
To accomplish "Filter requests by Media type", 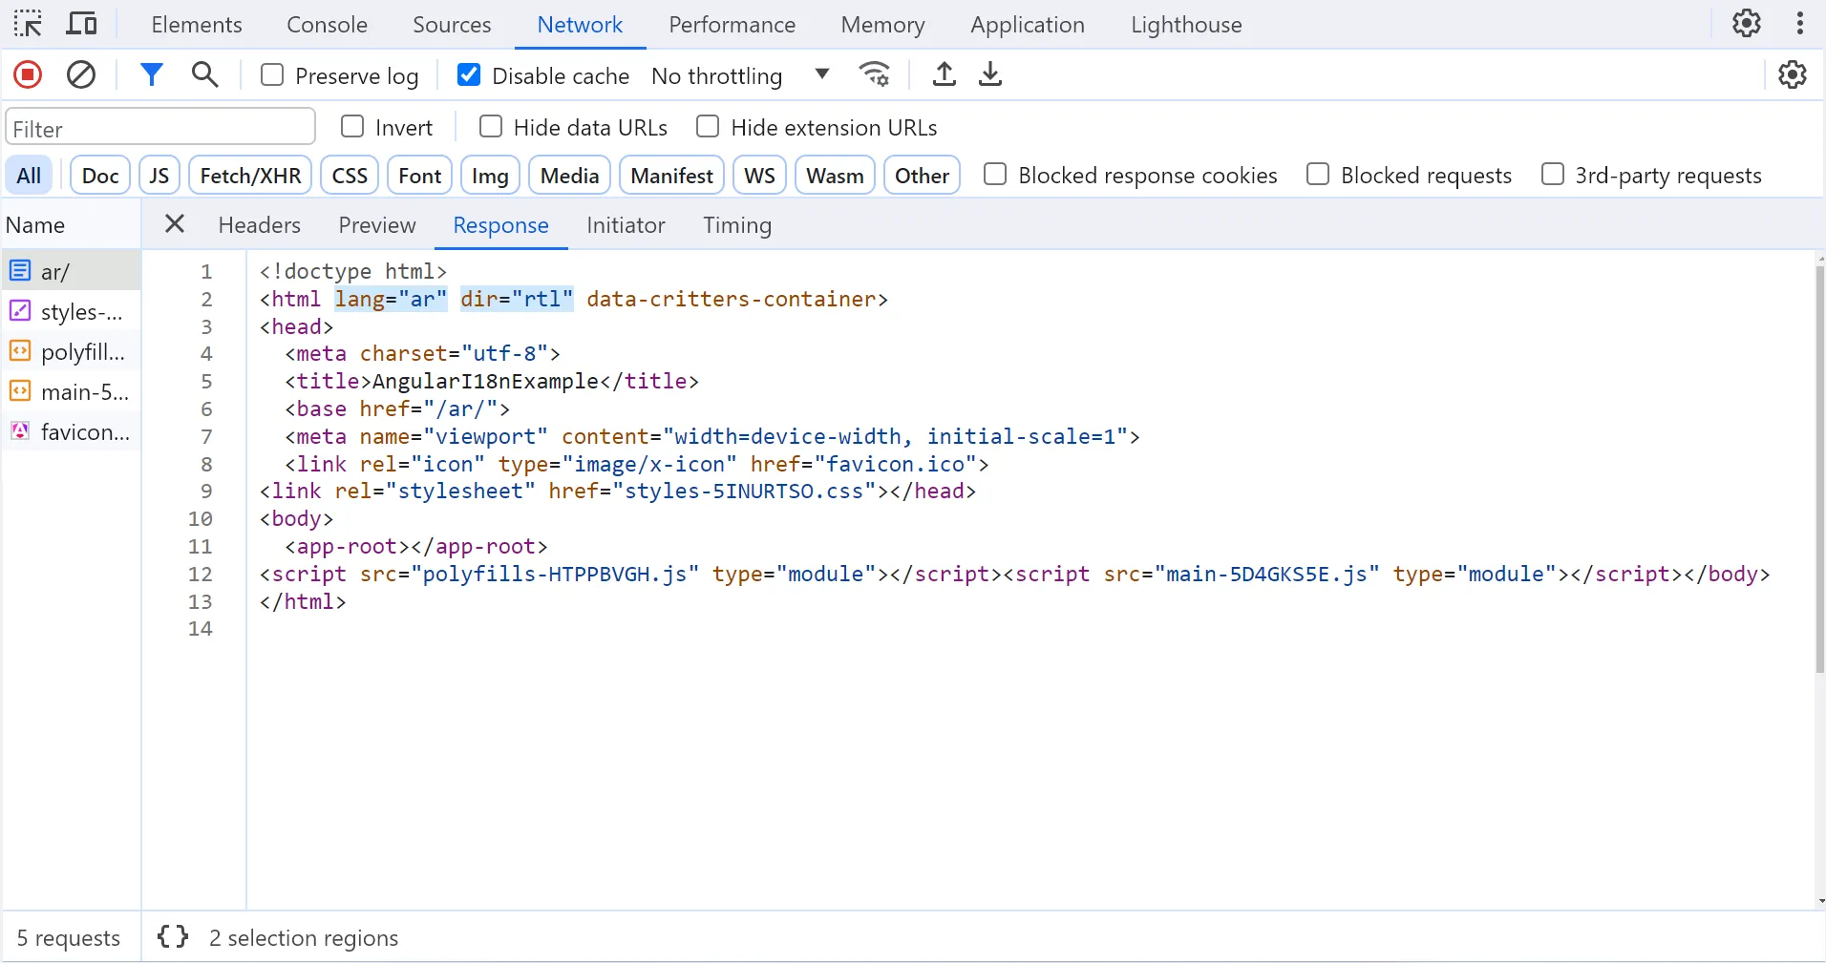I will (x=569, y=176).
